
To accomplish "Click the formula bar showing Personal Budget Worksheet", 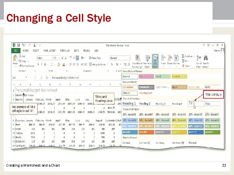I will click(x=86, y=77).
